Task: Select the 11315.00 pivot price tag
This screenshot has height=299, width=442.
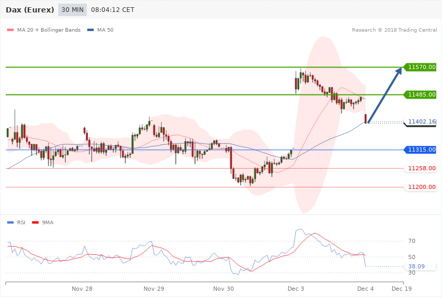Action: tap(420, 149)
